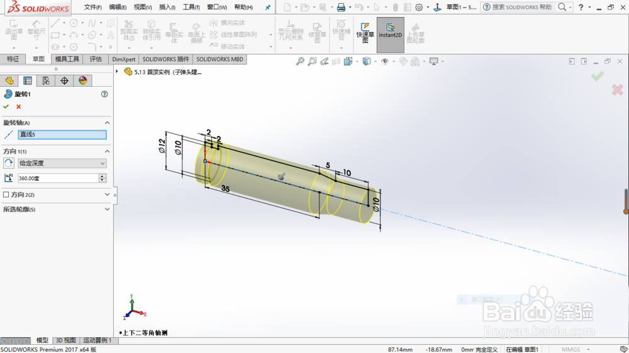629x353 pixels.
Task: Open the 编辑(E) menu
Action: (x=118, y=7)
